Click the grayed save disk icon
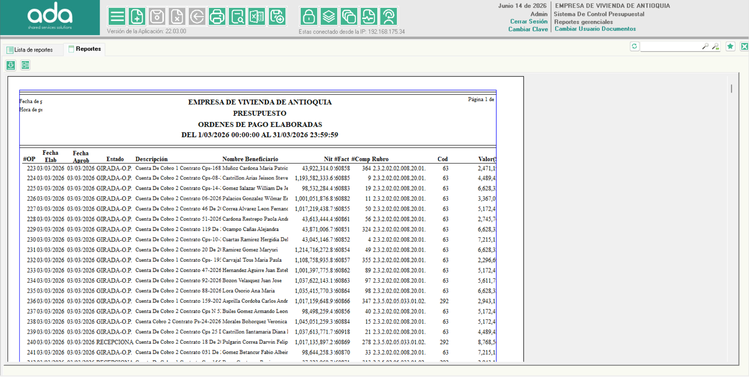 (157, 17)
